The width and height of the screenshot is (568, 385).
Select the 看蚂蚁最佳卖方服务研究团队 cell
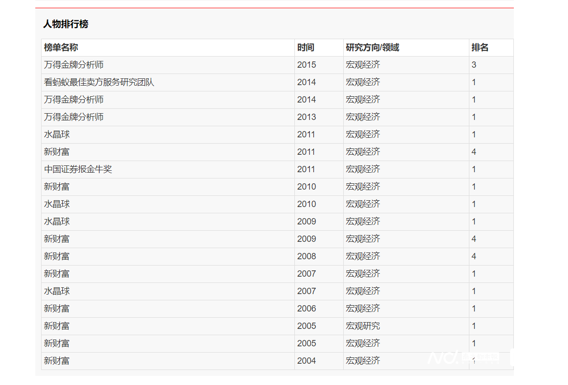pos(99,82)
